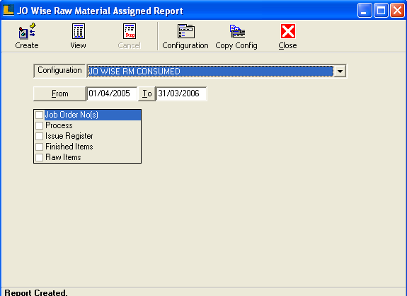Click the application logo in title bar
Viewport: 407px width, 296px height.
8,11
